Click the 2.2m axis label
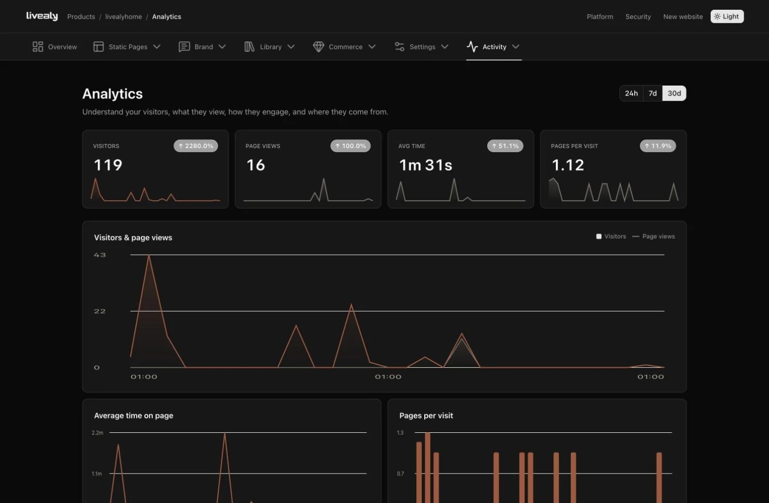This screenshot has height=503, width=769. 98,433
